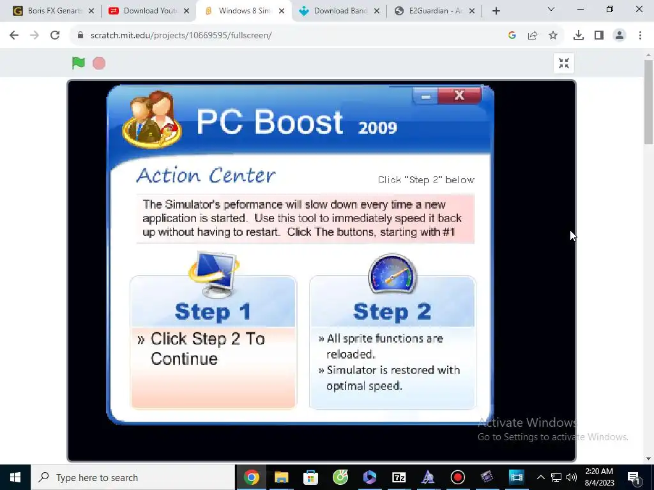
Task: Click the Google icon in address bar
Action: 512,36
